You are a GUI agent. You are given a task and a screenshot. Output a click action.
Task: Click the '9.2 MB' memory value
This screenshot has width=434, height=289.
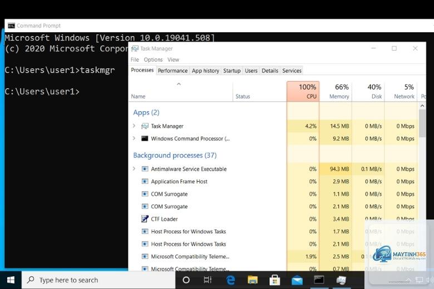click(341, 138)
